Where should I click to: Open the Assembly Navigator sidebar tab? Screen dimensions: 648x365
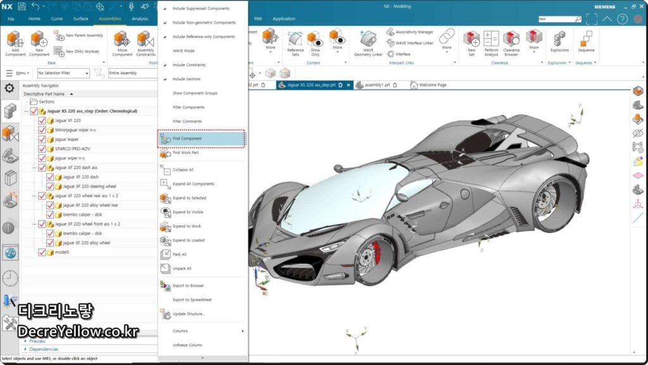10,133
